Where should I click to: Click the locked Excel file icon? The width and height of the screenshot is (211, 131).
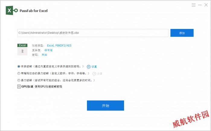[22, 49]
